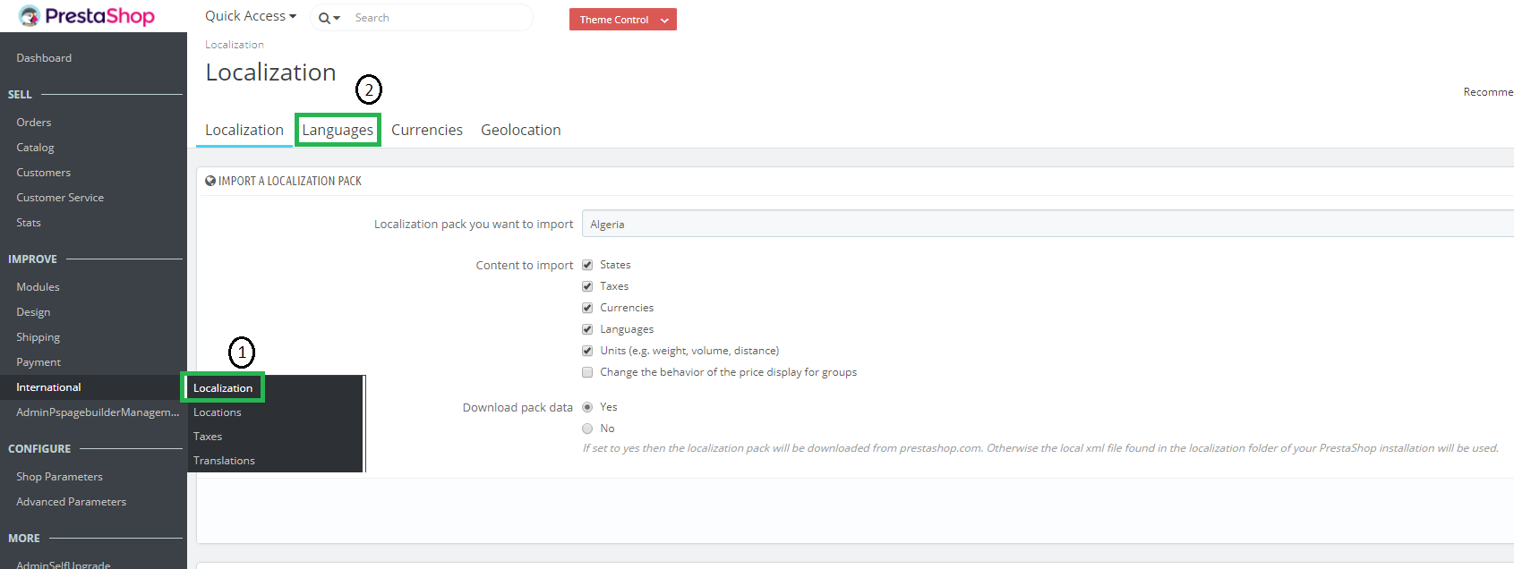The height and width of the screenshot is (569, 1514).
Task: Go to Dashboard in sidebar
Action: click(44, 58)
